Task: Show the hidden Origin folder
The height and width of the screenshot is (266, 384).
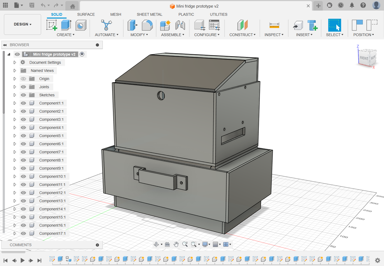Action: tap(23, 78)
